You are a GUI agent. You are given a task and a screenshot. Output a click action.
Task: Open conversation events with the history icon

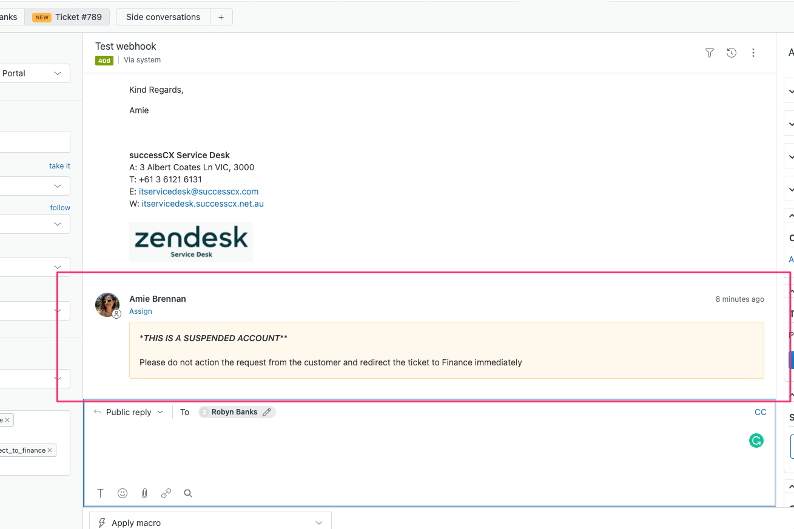731,53
